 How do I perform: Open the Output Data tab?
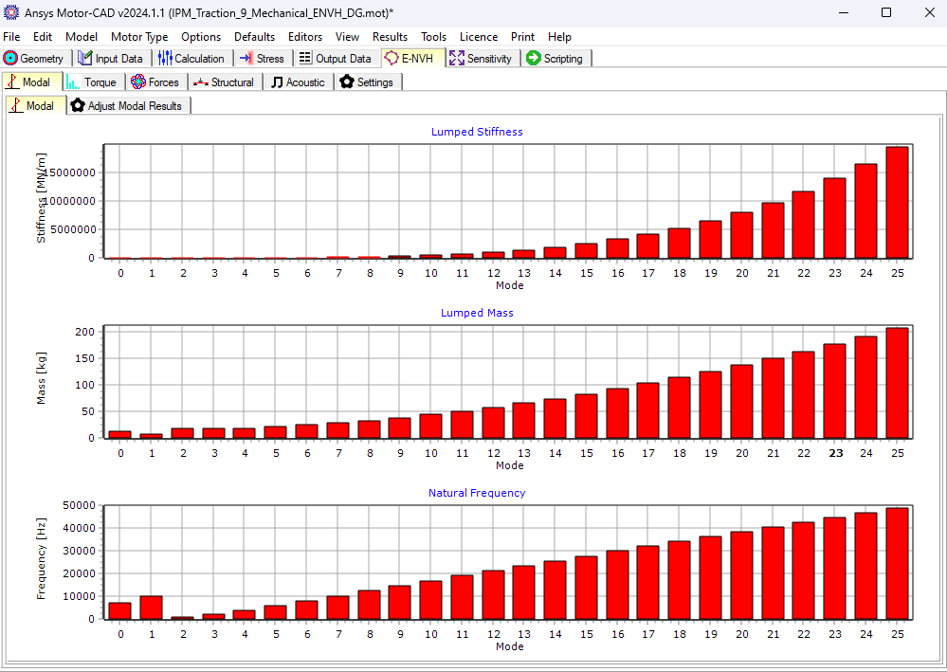(x=336, y=58)
